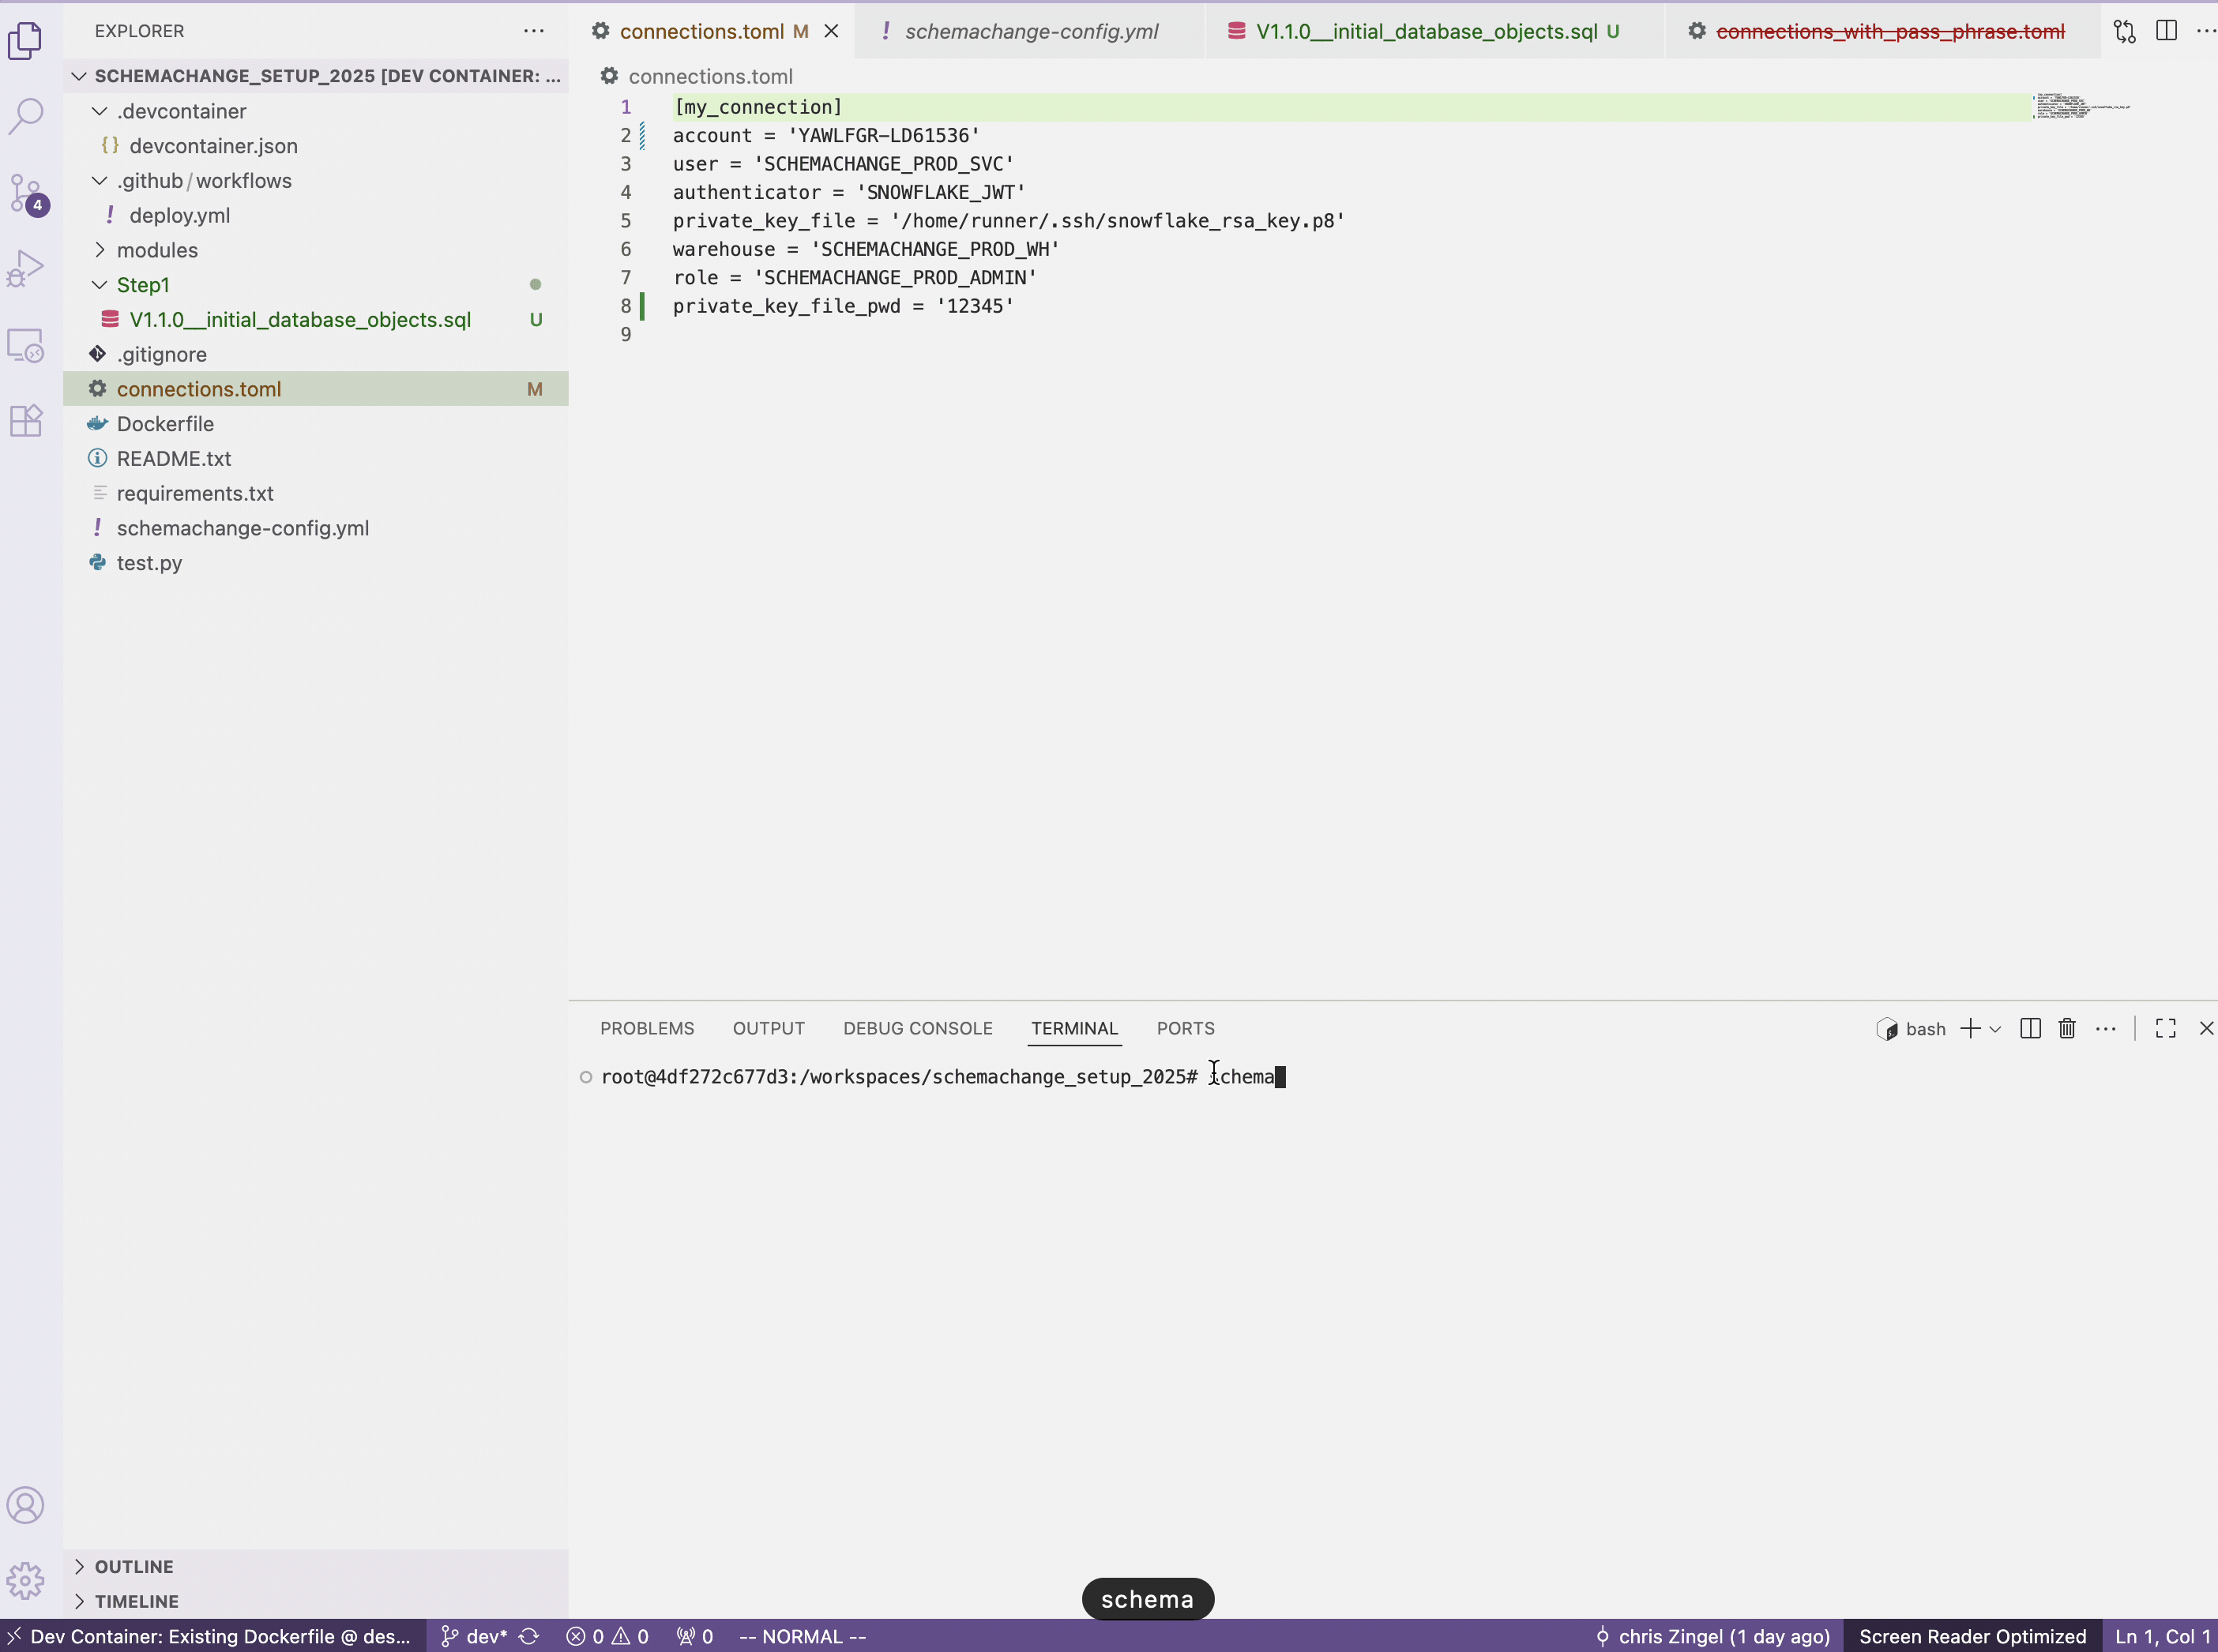The width and height of the screenshot is (2218, 1652).
Task: Open Source Control view showing 4 changes
Action: coord(25,193)
